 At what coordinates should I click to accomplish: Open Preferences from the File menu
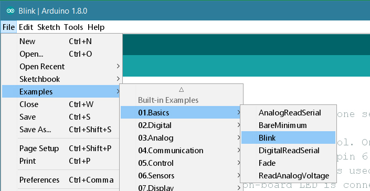[x=62, y=180]
